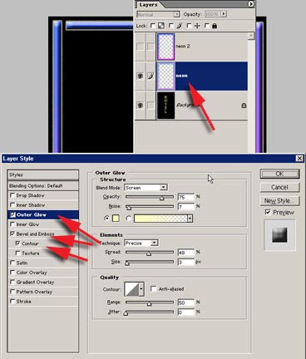Click the yellow glow gradient preview bar

160,219
